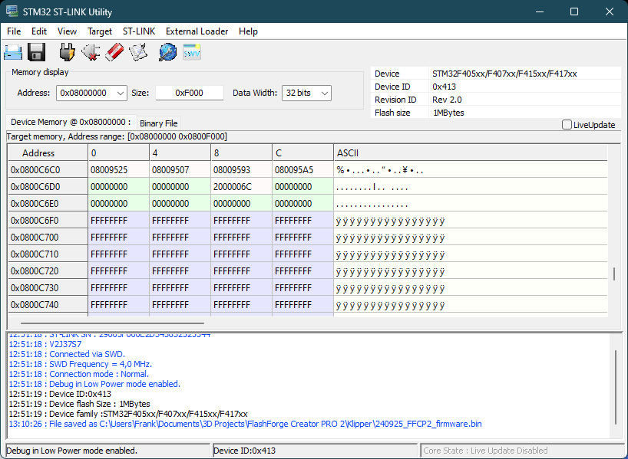This screenshot has height=459, width=628.
Task: Open a binary file using the toolbar icon
Action: click(13, 51)
